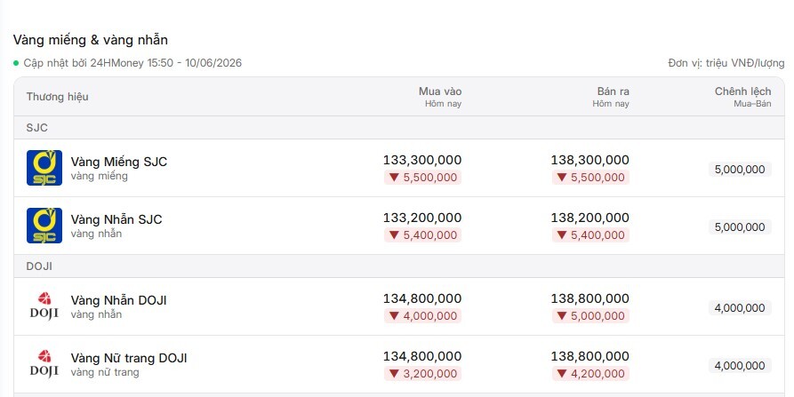Open the Vàng Nữ trang DOJI product name

(x=129, y=358)
